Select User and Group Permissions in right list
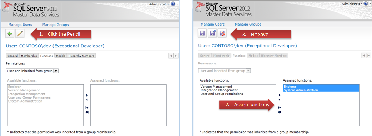 coord(222,94)
